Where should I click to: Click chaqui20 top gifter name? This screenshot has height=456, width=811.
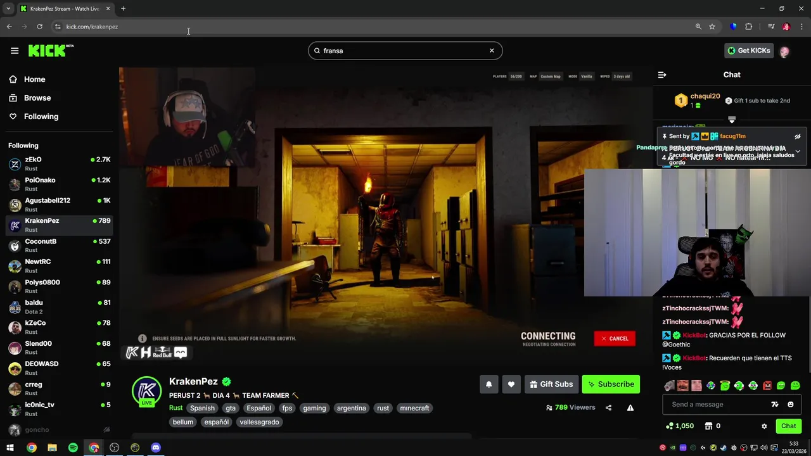(705, 96)
